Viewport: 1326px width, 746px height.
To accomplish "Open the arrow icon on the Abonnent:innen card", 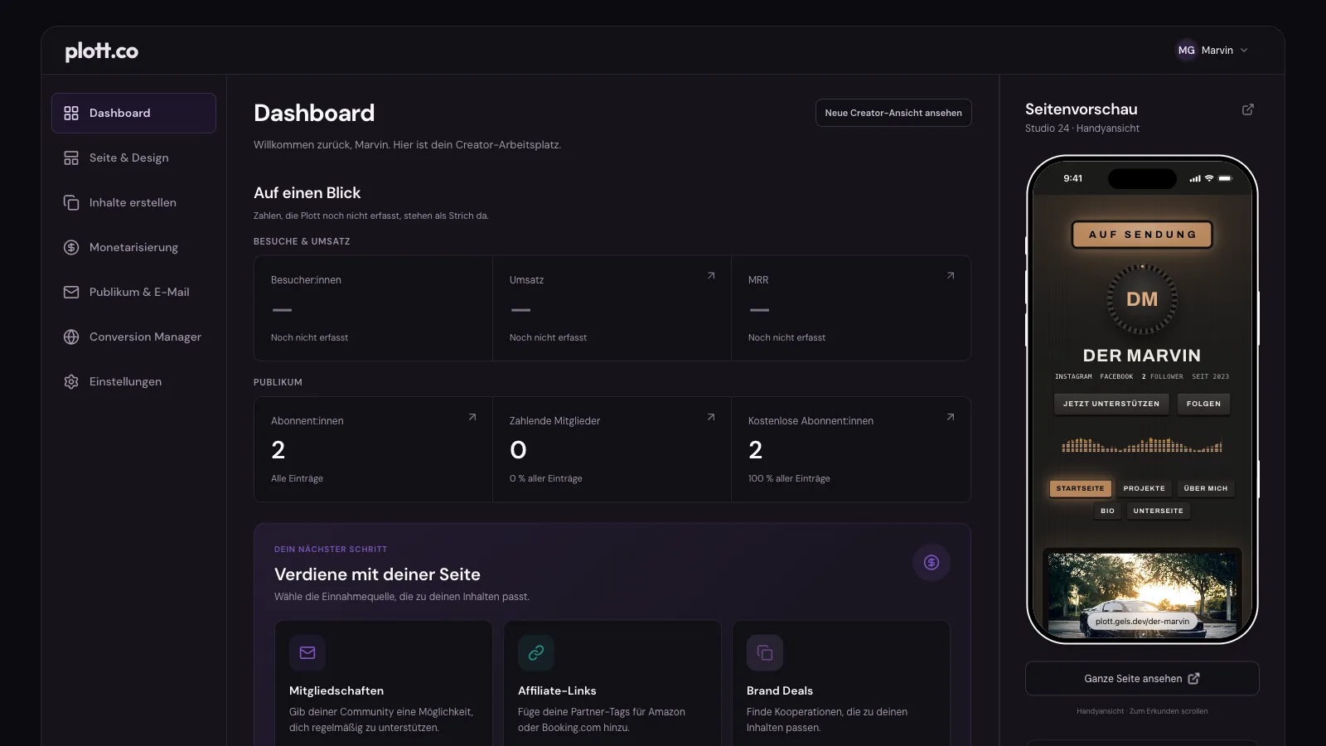I will coord(472,417).
